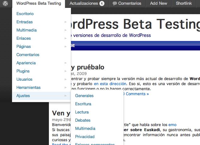This screenshot has width=200, height=145.
Task: Click the WordPress logo icon
Action: tap(6, 4)
